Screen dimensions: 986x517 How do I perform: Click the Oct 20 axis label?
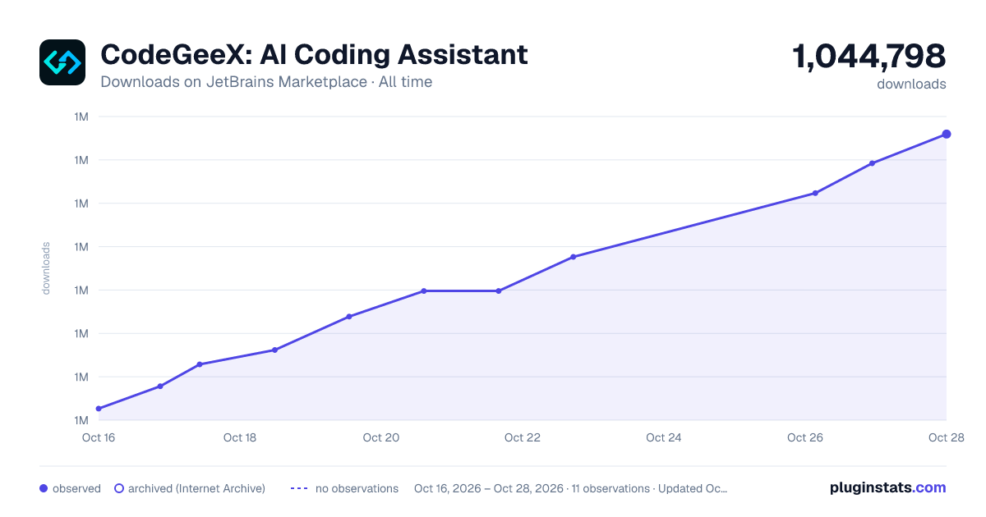381,437
